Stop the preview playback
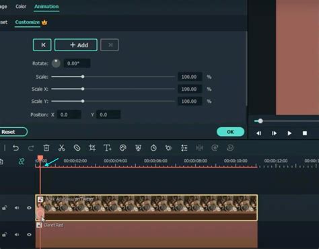 305,133
